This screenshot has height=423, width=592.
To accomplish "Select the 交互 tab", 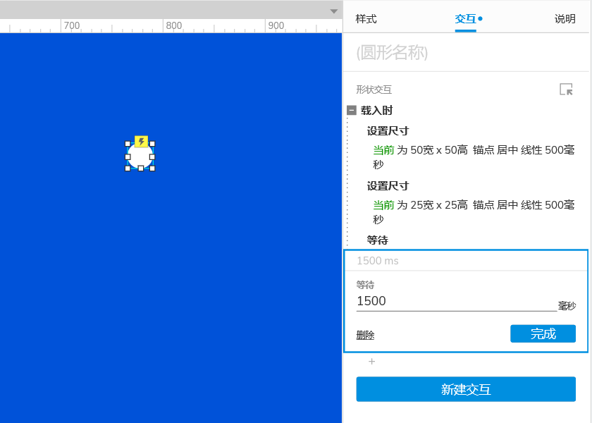I will (x=466, y=18).
